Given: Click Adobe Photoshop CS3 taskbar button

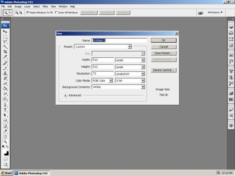Looking at the screenshot, I should (x=32, y=173).
